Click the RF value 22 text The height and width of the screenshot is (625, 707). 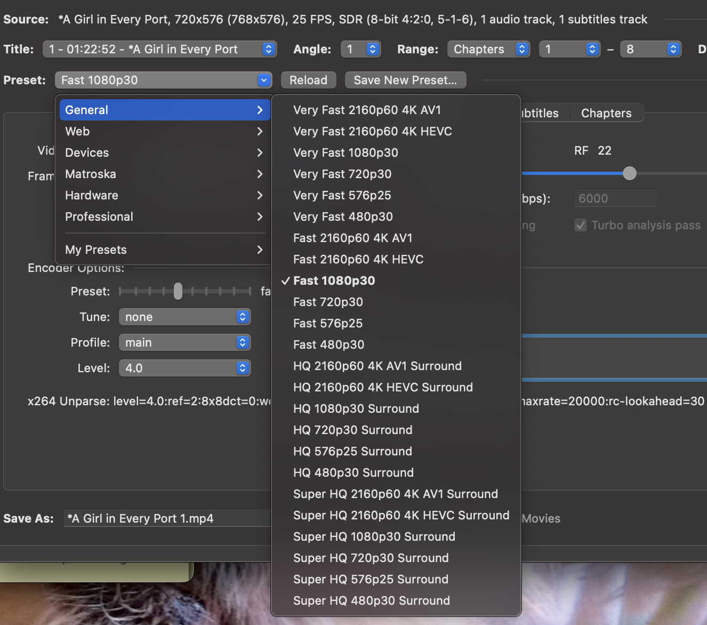tap(605, 150)
